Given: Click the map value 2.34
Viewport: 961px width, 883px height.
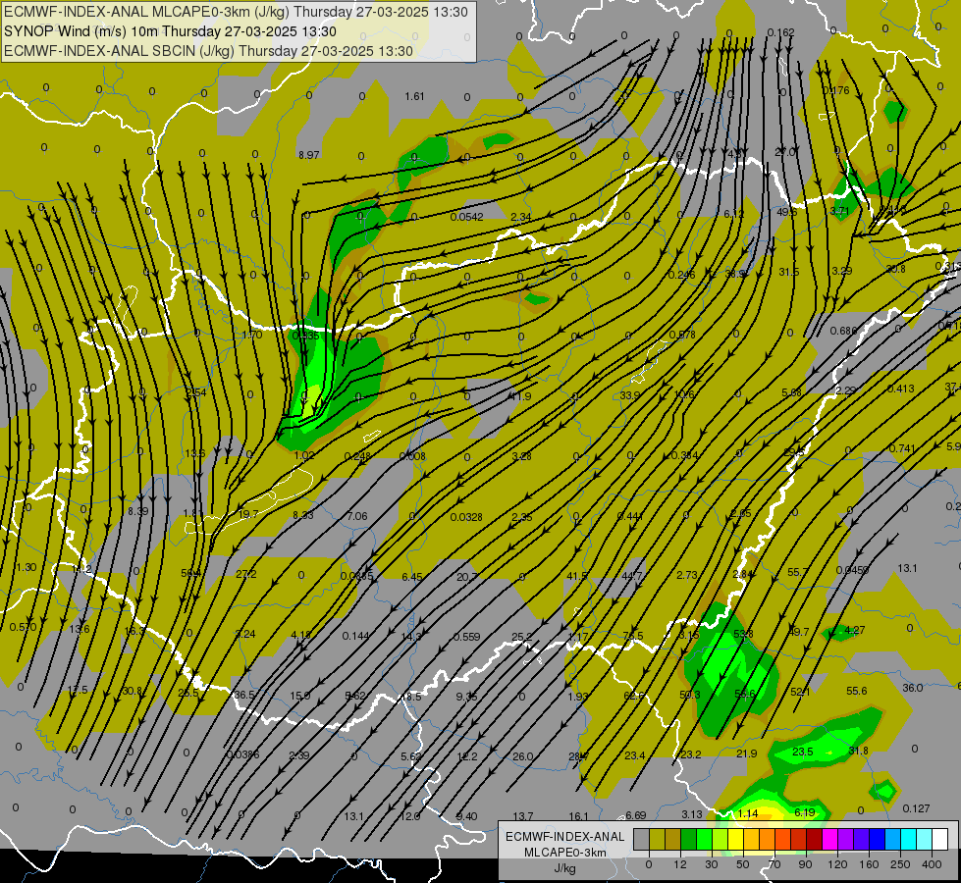Looking at the screenshot, I should point(521,217).
